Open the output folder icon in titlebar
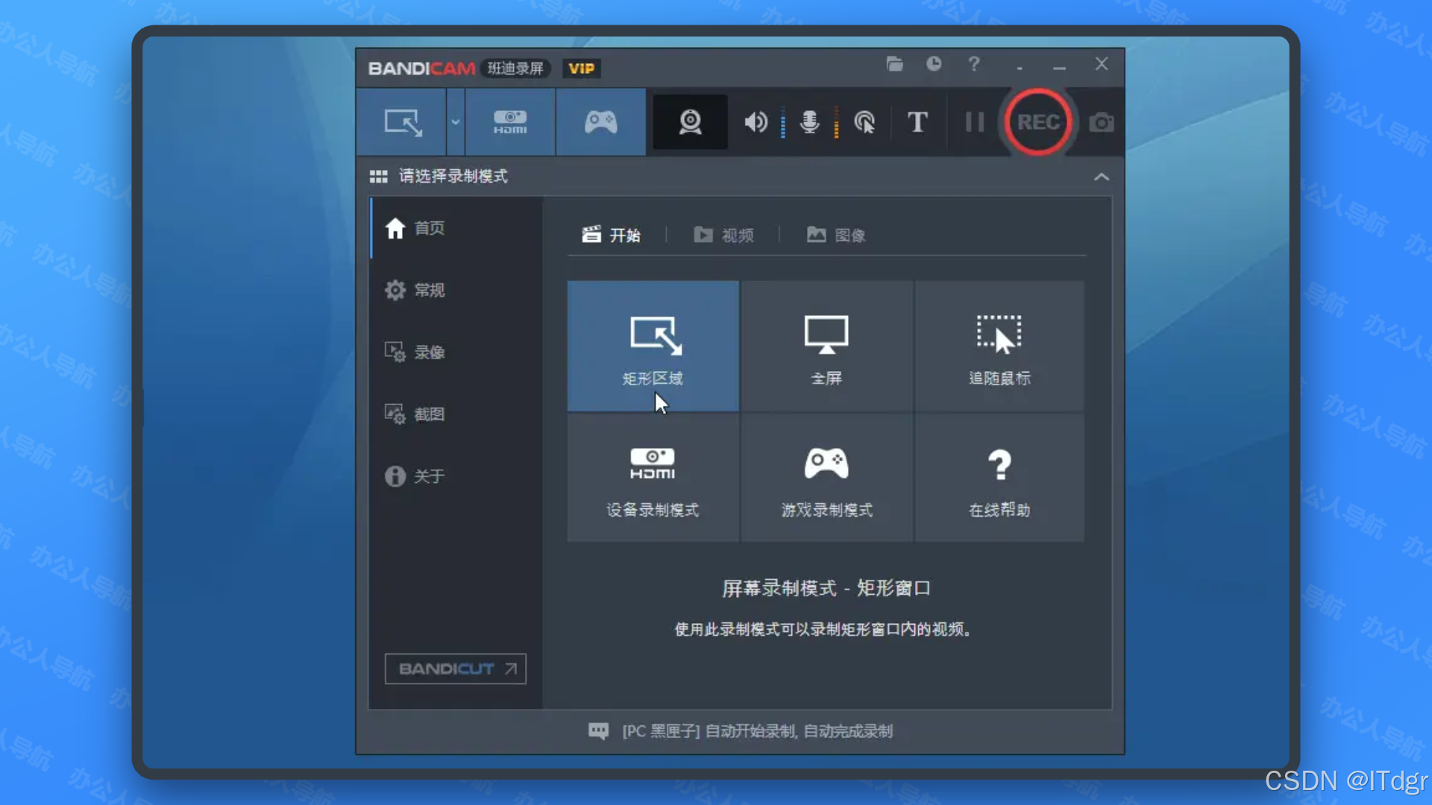1432x805 pixels. click(x=895, y=65)
